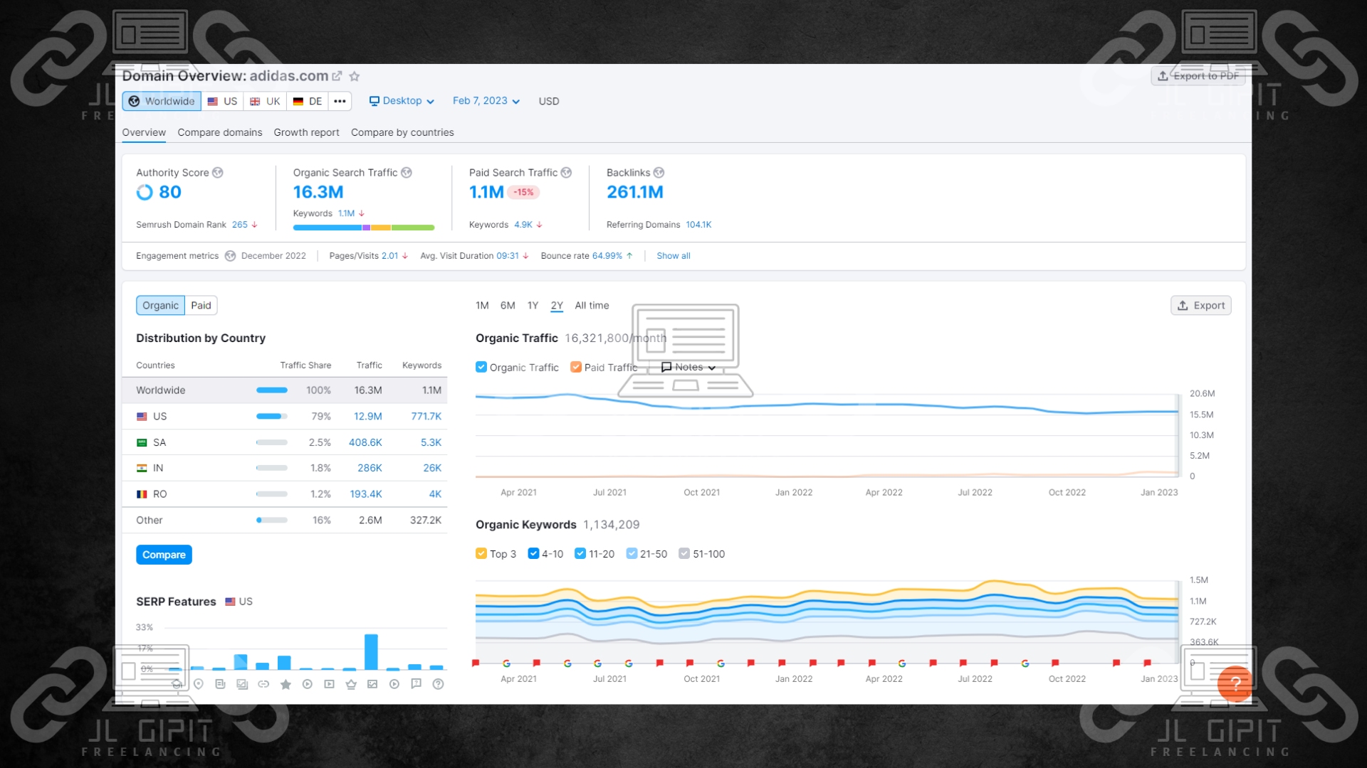The height and width of the screenshot is (768, 1367).
Task: Open the Notes dropdown on chart
Action: 688,367
